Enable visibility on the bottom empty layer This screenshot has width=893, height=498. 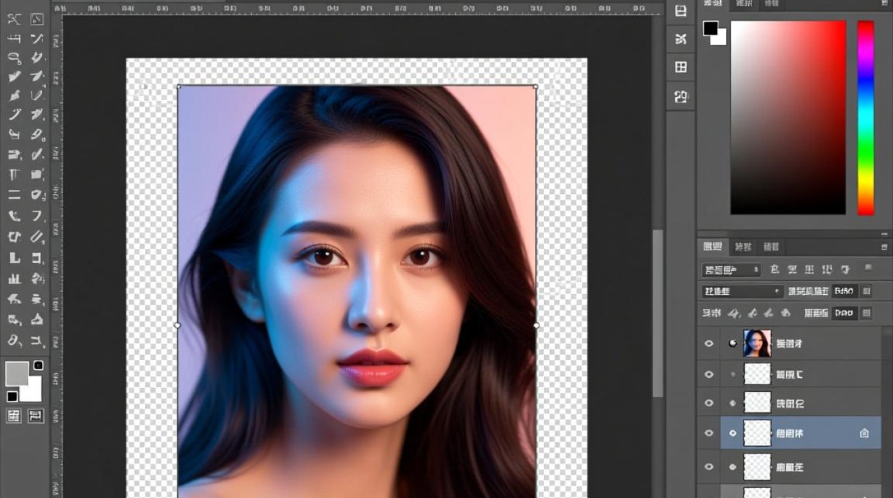(x=710, y=467)
